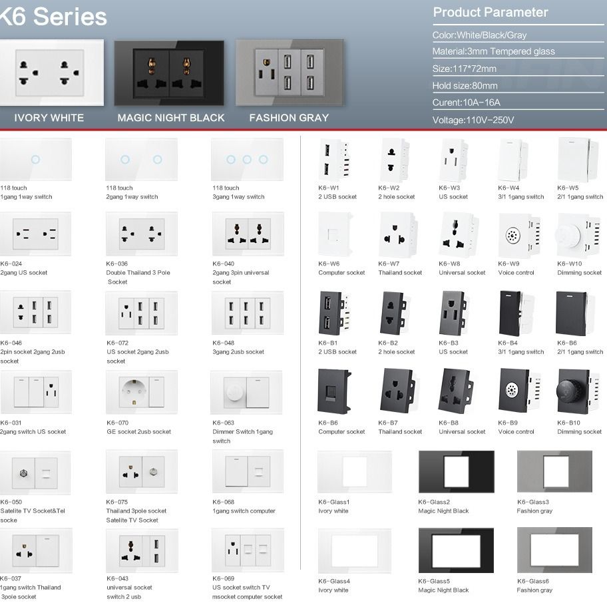This screenshot has width=607, height=607.
Task: Click the Product Parameter heading
Action: pos(490,12)
